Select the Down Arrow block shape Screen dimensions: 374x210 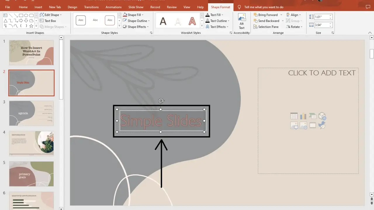click(x=26, y=20)
